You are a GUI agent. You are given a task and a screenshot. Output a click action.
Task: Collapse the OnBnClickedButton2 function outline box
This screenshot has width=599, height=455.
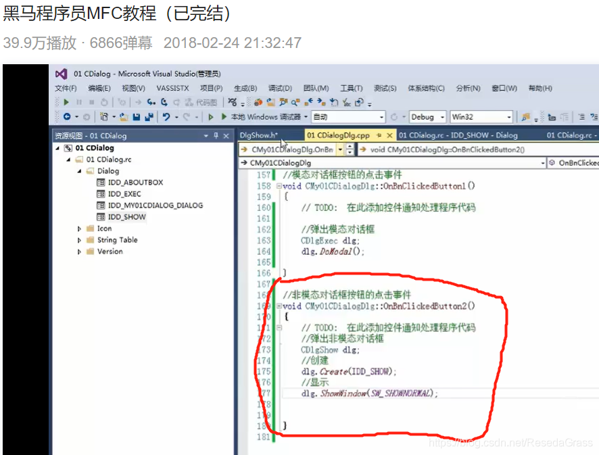point(279,306)
